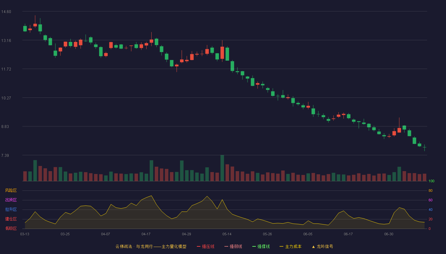446x254 pixels.
Task: Click the 出货区 zone label
Action: [x=11, y=200]
